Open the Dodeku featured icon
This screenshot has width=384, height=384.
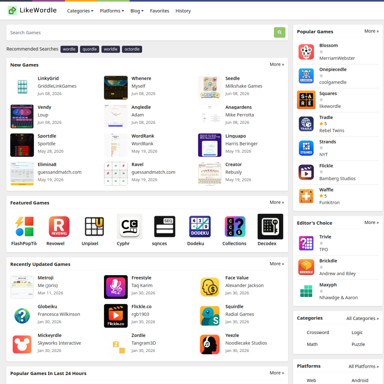[200, 226]
